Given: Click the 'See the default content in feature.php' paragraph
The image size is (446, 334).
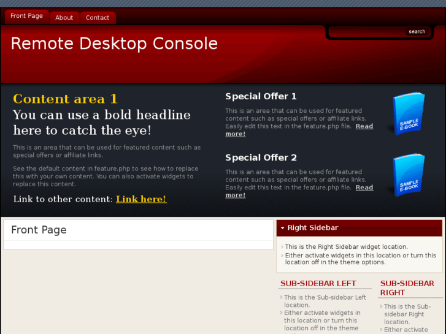Looking at the screenshot, I should coord(106,176).
